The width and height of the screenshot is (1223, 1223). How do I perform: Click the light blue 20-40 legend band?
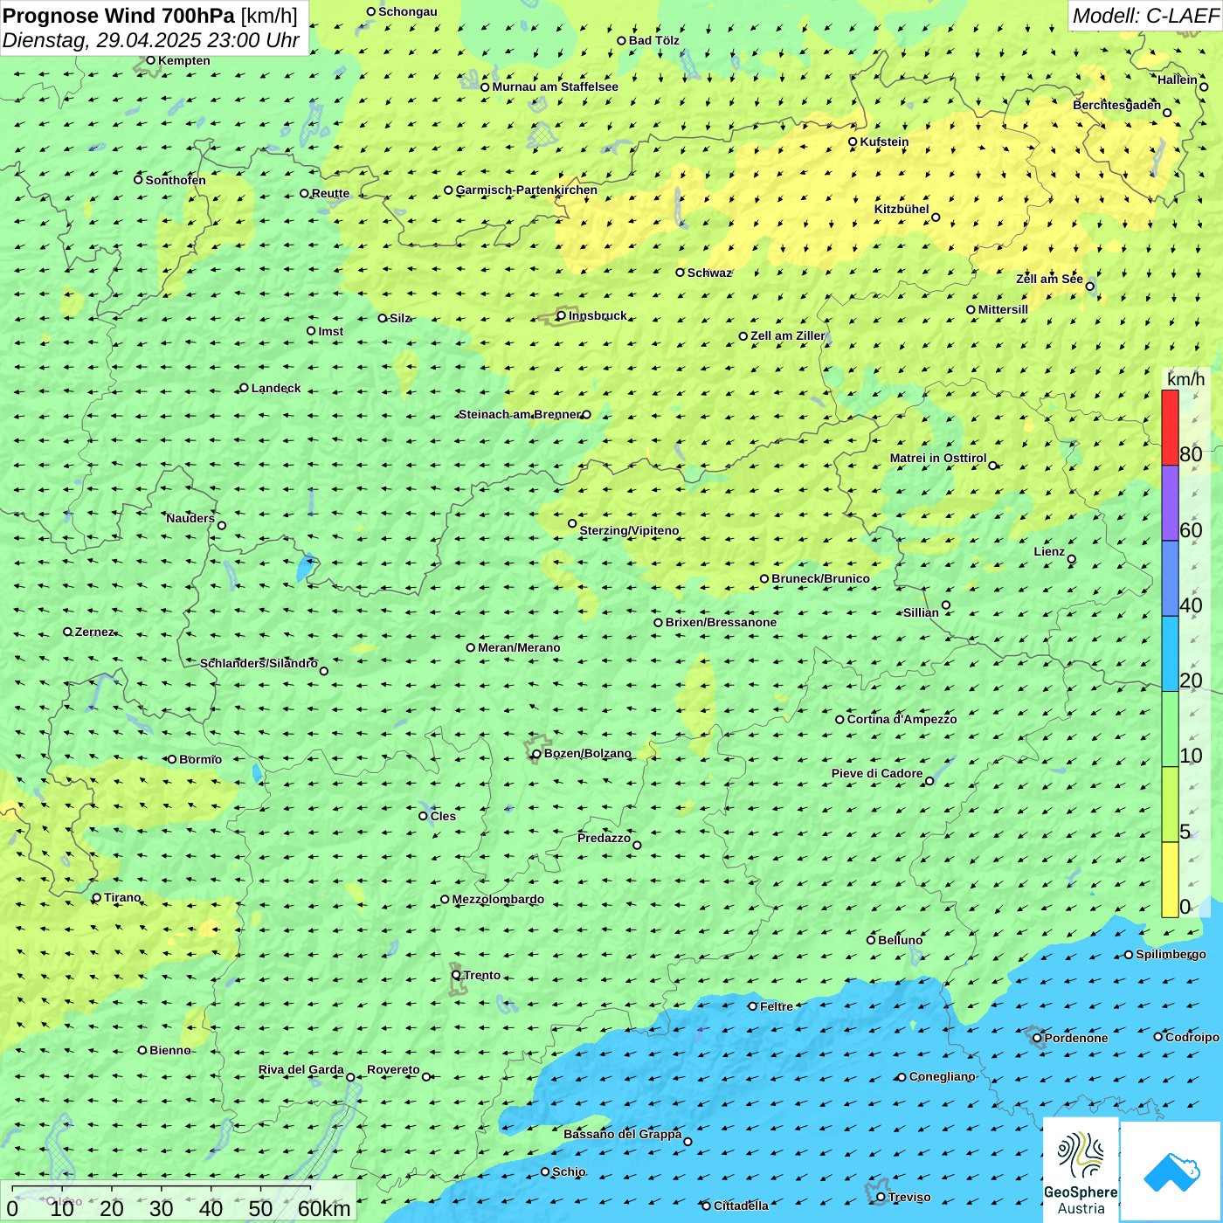(1170, 653)
